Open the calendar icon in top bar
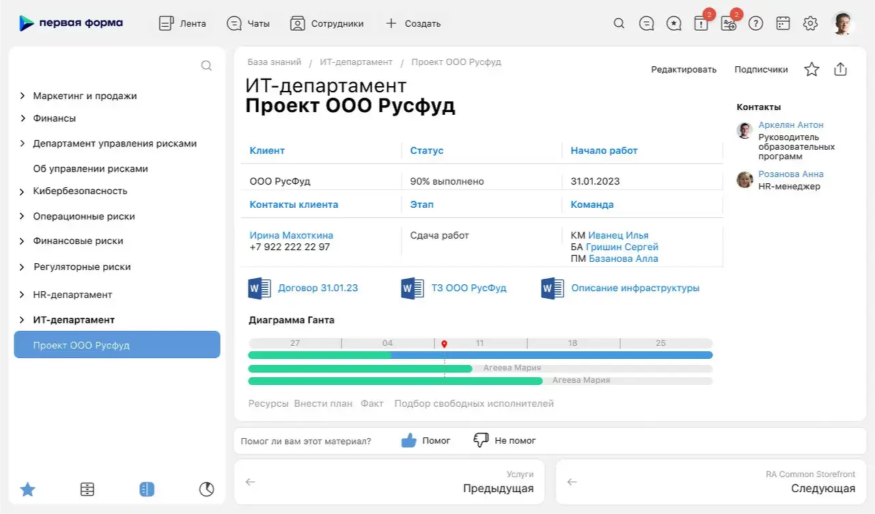The height and width of the screenshot is (514, 875). [x=783, y=23]
